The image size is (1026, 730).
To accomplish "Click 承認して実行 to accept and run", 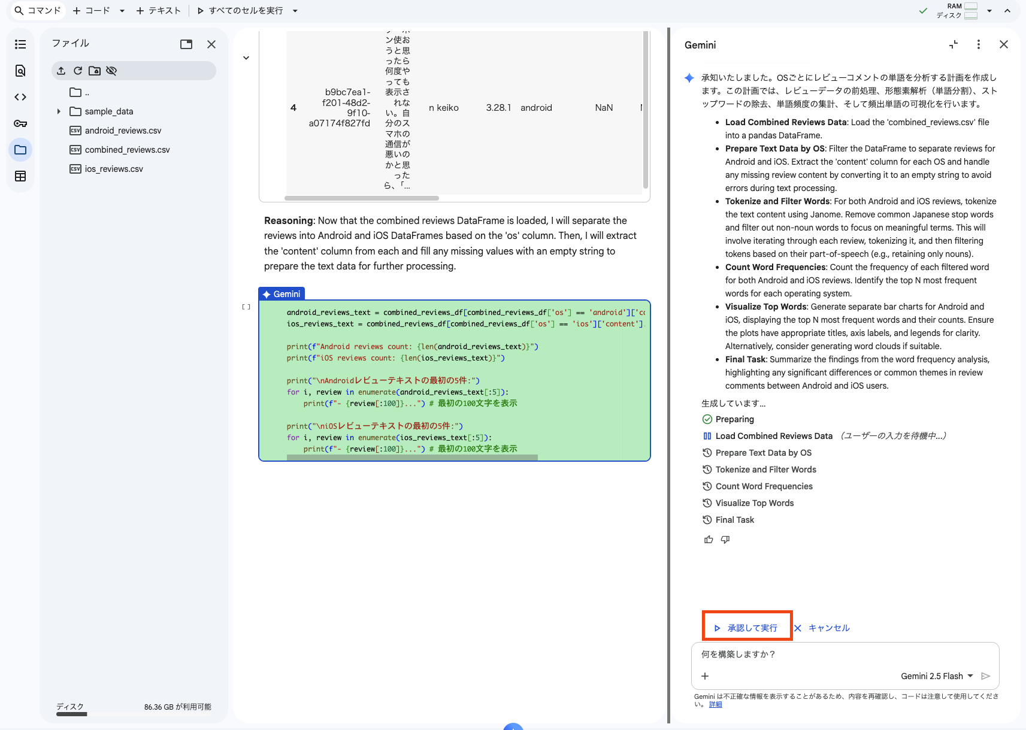I will 746,628.
